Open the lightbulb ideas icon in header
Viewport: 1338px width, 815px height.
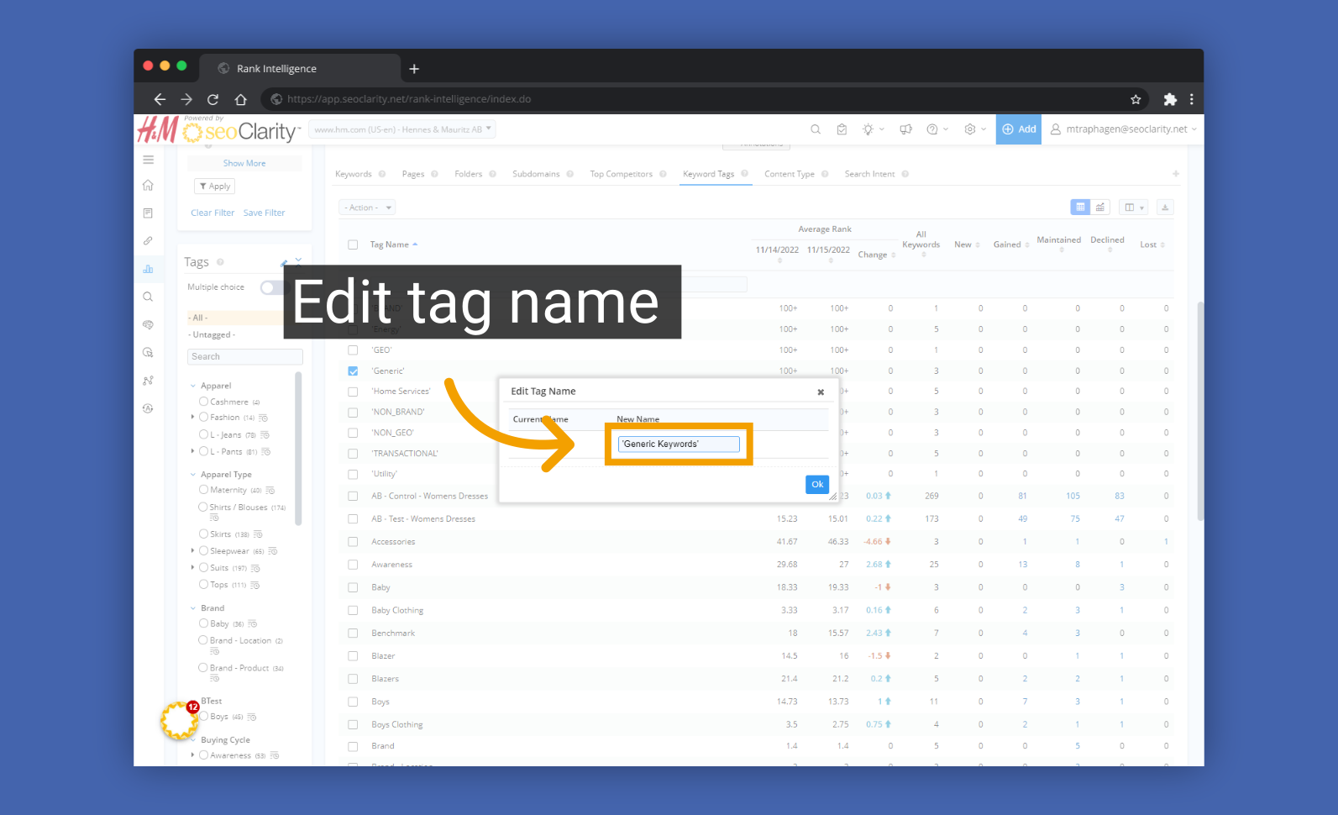click(868, 129)
